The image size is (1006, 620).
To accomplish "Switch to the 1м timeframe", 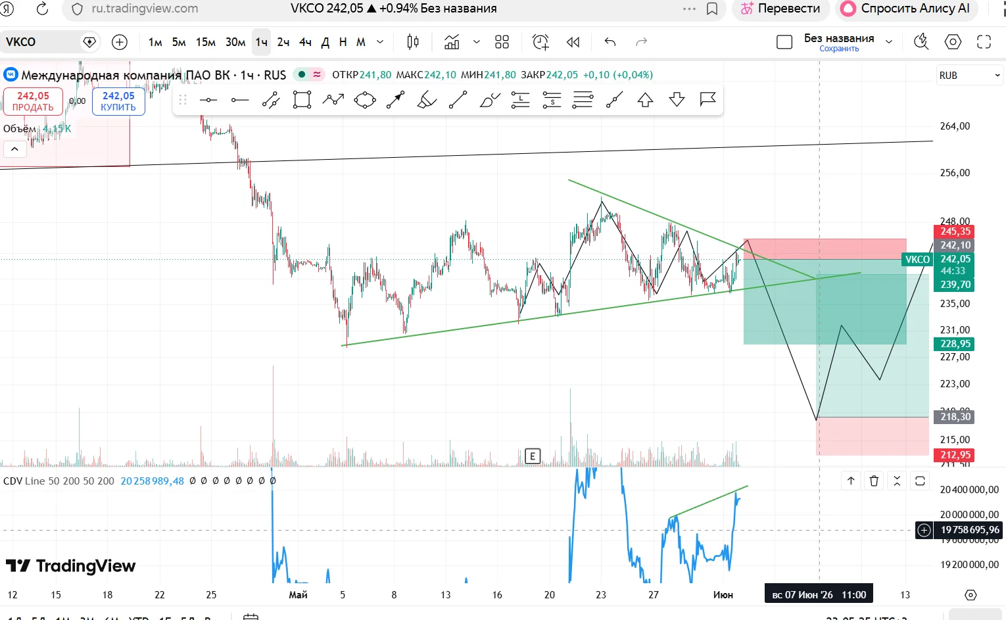I will point(155,42).
